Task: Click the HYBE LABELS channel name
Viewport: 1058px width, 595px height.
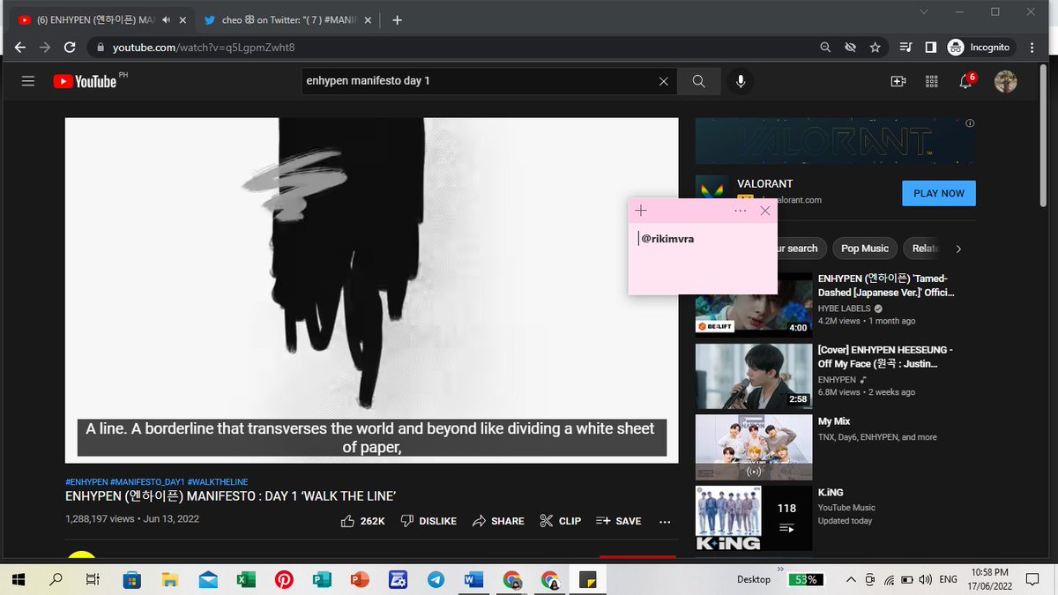Action: click(845, 309)
